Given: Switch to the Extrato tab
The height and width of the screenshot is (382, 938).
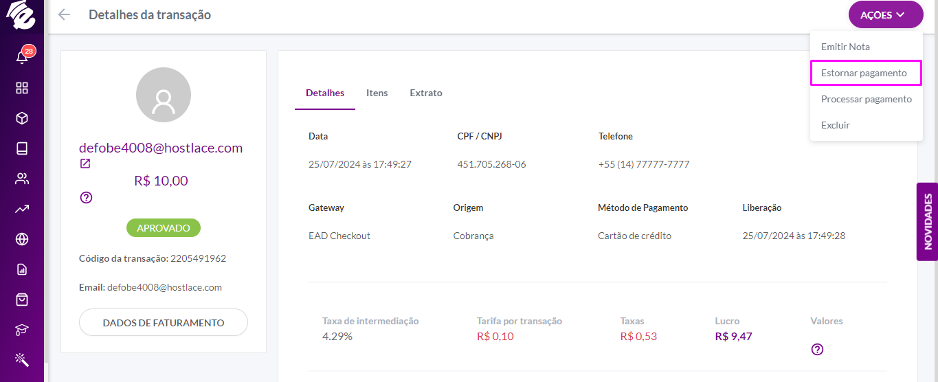Looking at the screenshot, I should coord(426,93).
